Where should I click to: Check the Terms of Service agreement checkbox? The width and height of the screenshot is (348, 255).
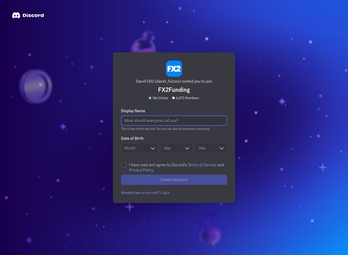(124, 165)
